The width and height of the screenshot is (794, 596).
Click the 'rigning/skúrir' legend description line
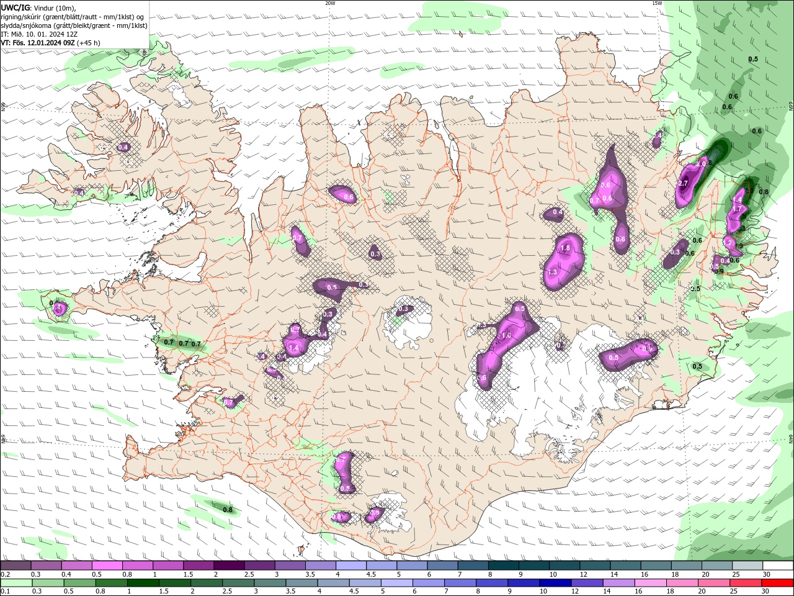point(73,17)
